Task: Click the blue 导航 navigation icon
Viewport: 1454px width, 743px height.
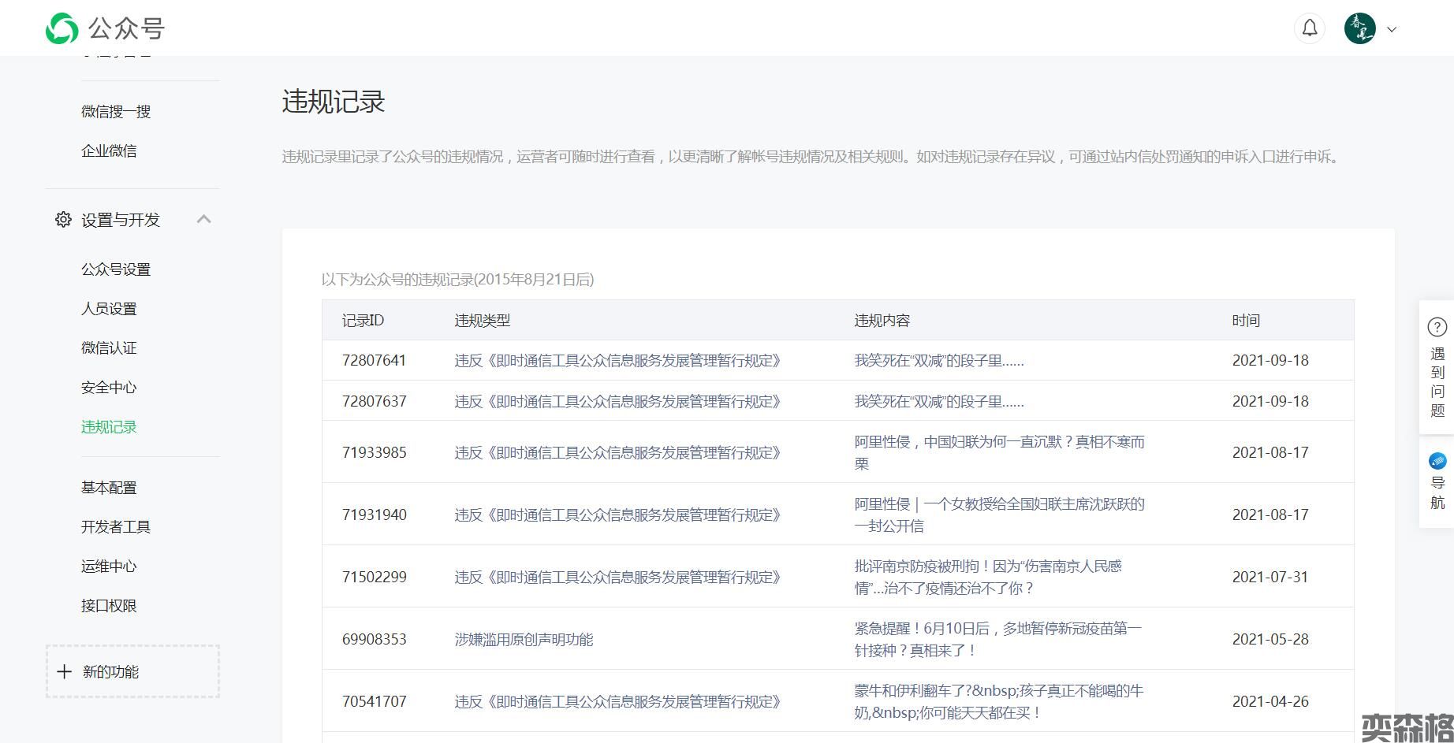Action: [x=1437, y=461]
